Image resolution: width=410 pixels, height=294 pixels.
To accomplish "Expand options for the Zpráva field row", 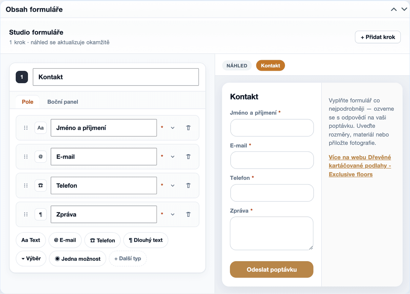I will 173,214.
